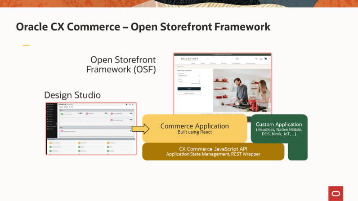
Task: Click the storefront search magnifier button
Action: click(237, 59)
